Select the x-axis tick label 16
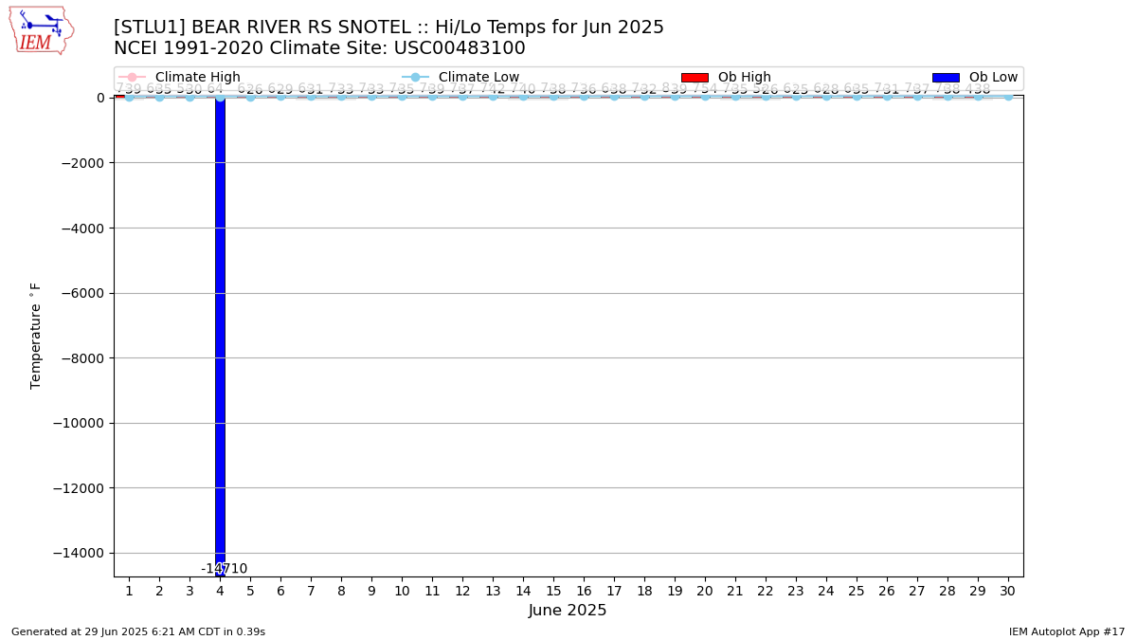Screen dimensions: 1137x640 click(x=584, y=591)
